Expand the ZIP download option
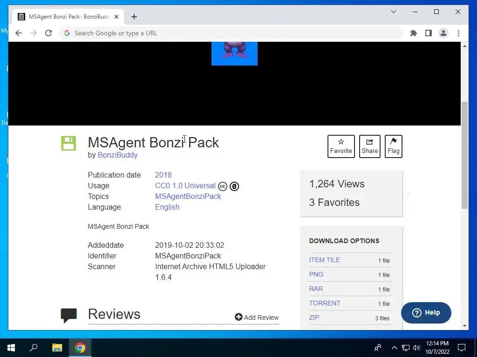 pyautogui.click(x=314, y=317)
